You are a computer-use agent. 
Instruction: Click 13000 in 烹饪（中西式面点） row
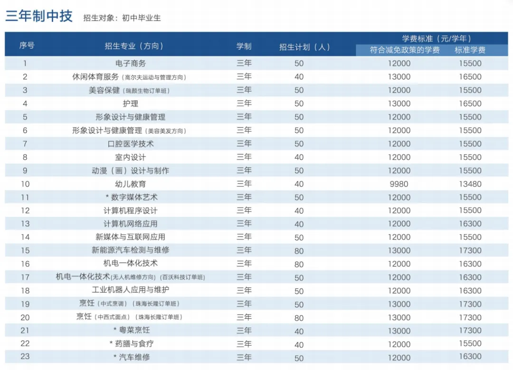(x=399, y=317)
